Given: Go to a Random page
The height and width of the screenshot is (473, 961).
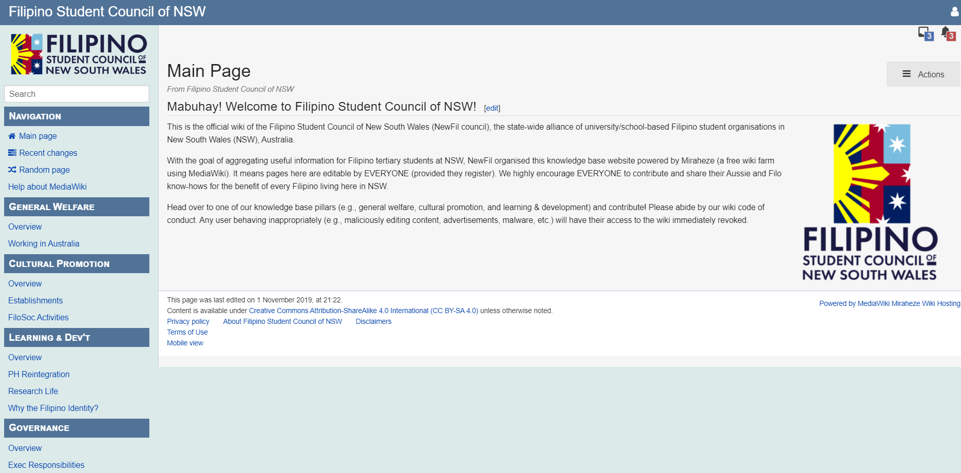Looking at the screenshot, I should (44, 170).
